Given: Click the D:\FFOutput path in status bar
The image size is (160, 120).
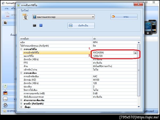Looking at the screenshot, I should [x=11, y=111].
